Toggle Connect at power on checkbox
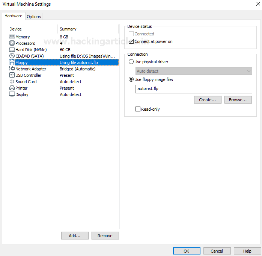Screen dimensions: 262x256 [131, 41]
